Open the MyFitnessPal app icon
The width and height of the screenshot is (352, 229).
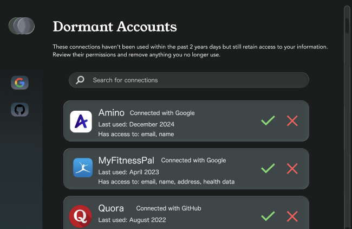click(x=83, y=168)
